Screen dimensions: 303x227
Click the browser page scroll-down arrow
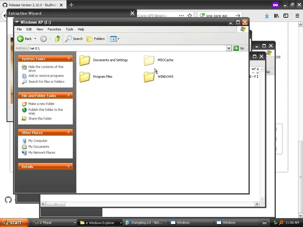pyautogui.click(x=300, y=215)
